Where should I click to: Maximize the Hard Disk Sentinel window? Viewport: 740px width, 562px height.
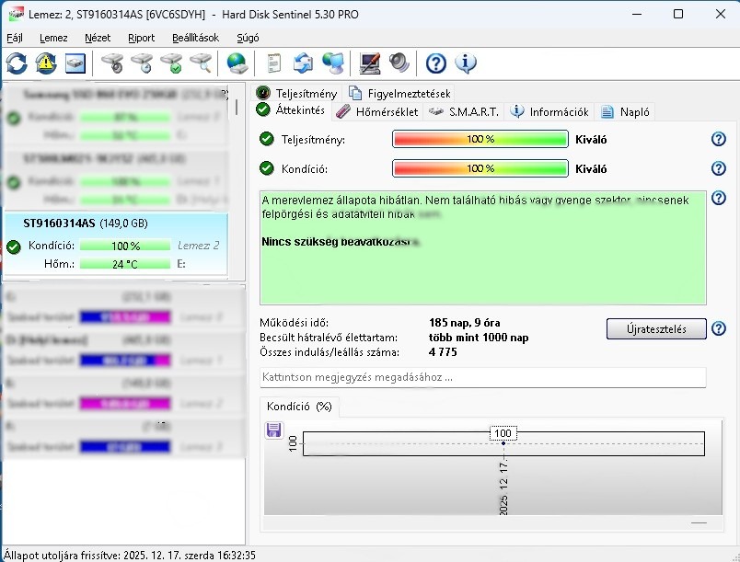click(678, 14)
